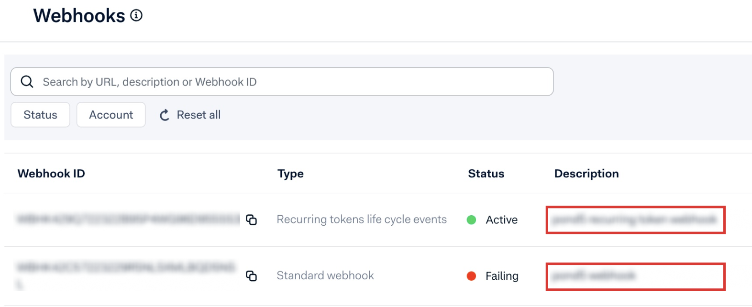Select 'Recurring tokens life cycle events' type
The image size is (752, 307).
click(362, 219)
